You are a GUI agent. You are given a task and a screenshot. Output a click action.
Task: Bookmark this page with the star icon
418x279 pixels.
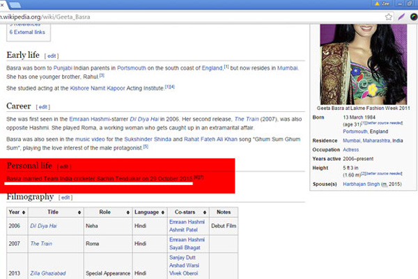[389, 17]
